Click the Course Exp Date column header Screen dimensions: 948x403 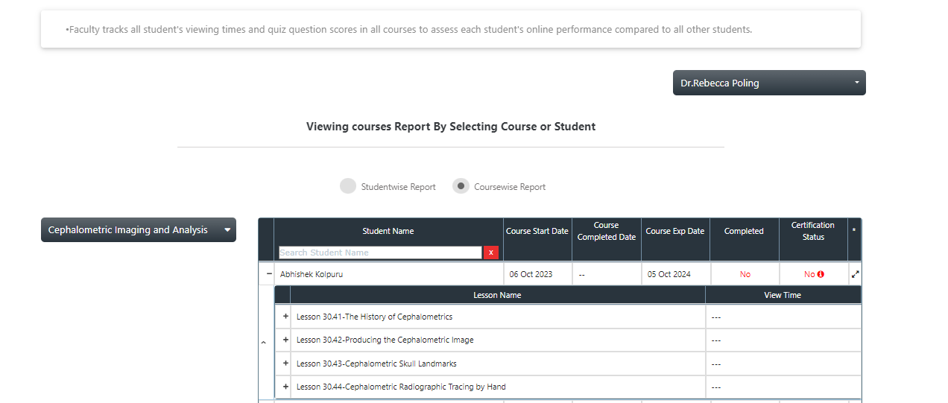674,231
